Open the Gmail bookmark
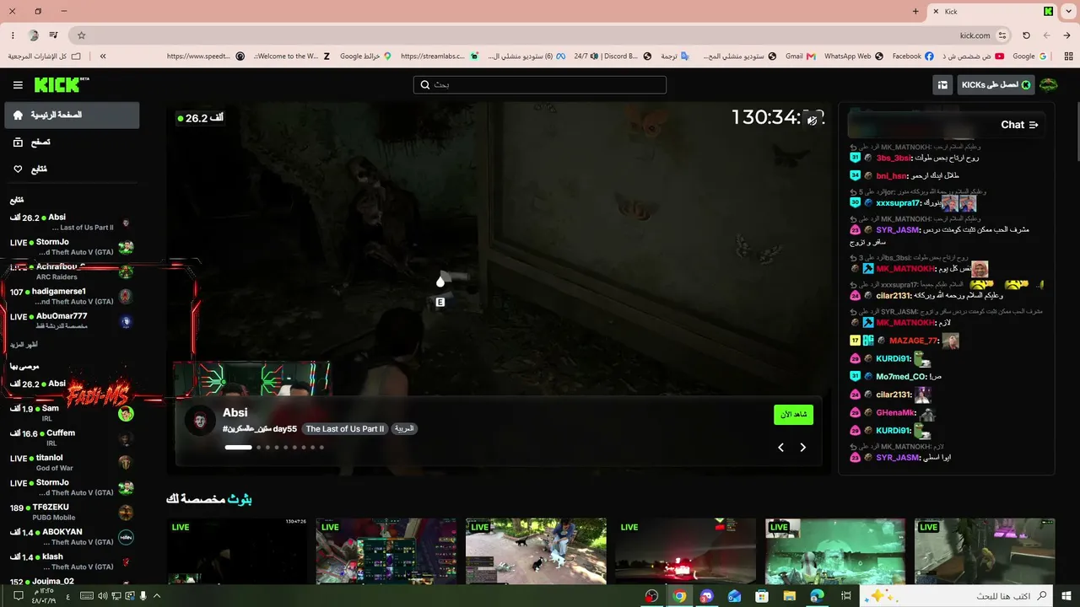This screenshot has width=1080, height=607. [x=800, y=56]
